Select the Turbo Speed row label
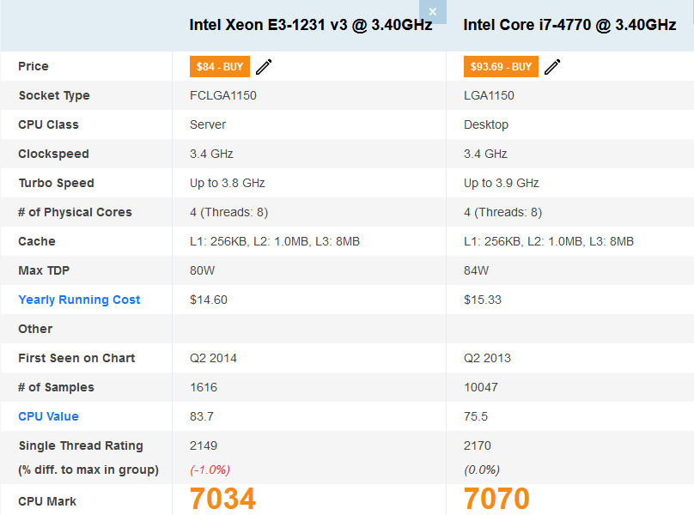Image resolution: width=694 pixels, height=515 pixels. point(56,183)
